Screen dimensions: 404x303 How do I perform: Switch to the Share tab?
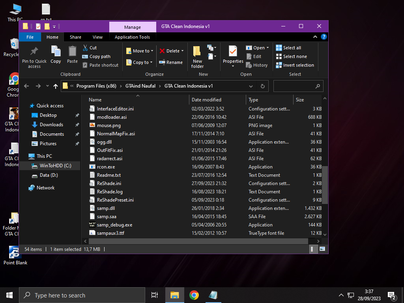point(75,37)
